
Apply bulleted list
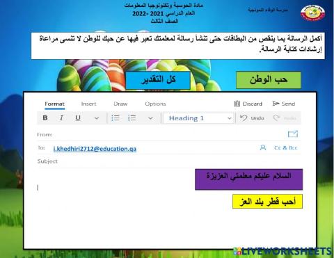coord(116,118)
